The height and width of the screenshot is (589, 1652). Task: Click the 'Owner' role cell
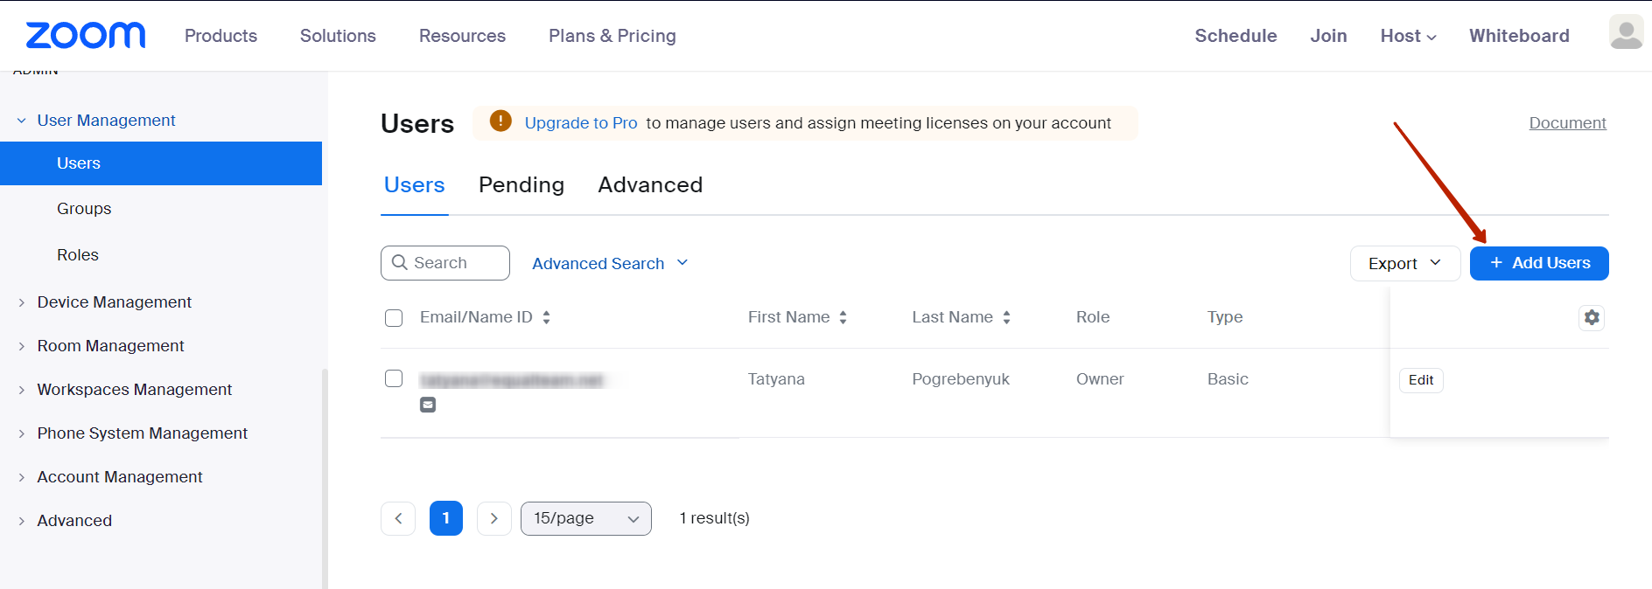(1100, 379)
